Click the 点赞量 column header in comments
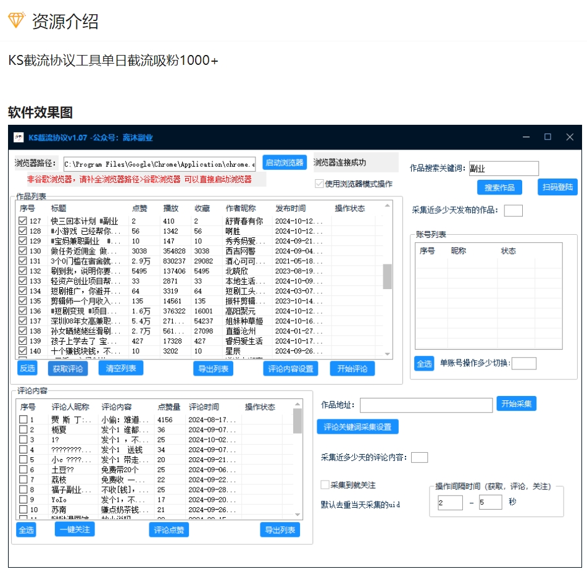 coord(169,407)
